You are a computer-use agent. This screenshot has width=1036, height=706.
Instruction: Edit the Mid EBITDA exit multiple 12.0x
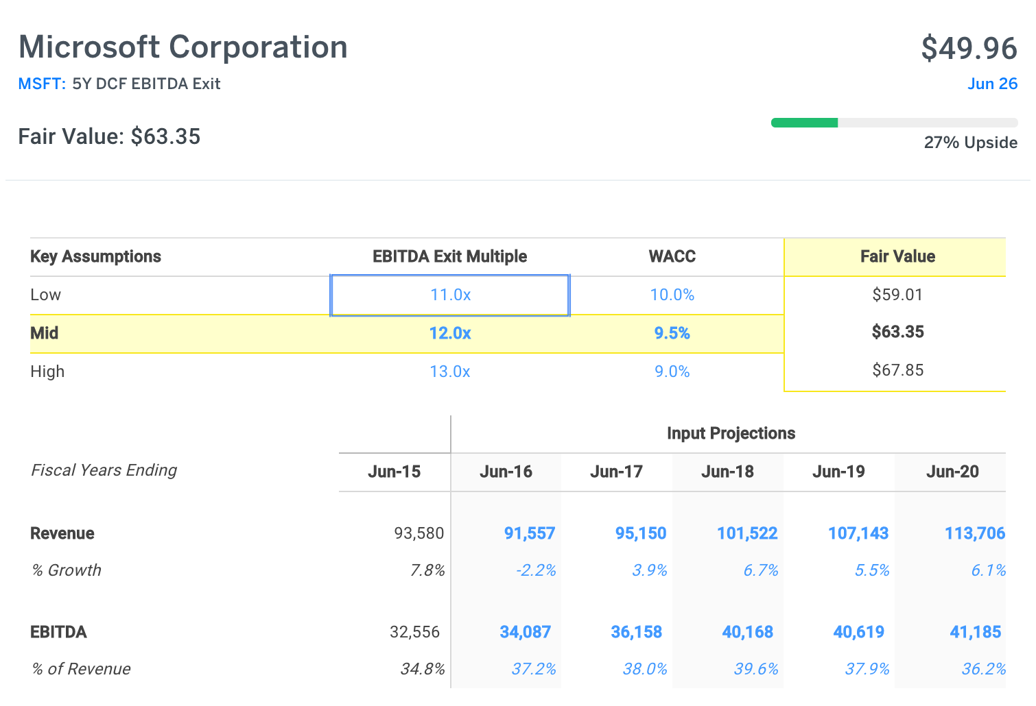pos(450,334)
